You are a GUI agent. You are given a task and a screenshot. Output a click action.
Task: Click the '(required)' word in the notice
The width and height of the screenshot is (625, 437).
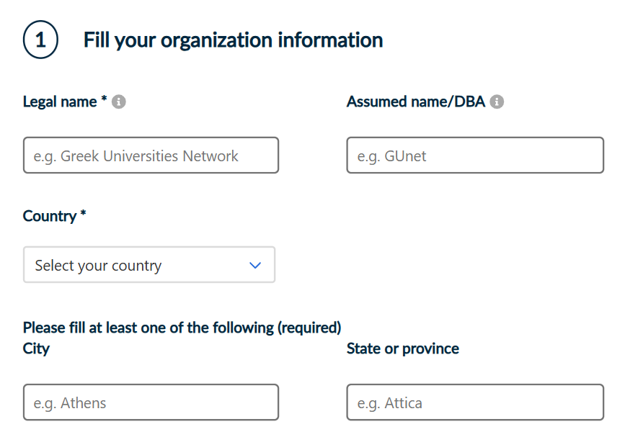pos(309,328)
